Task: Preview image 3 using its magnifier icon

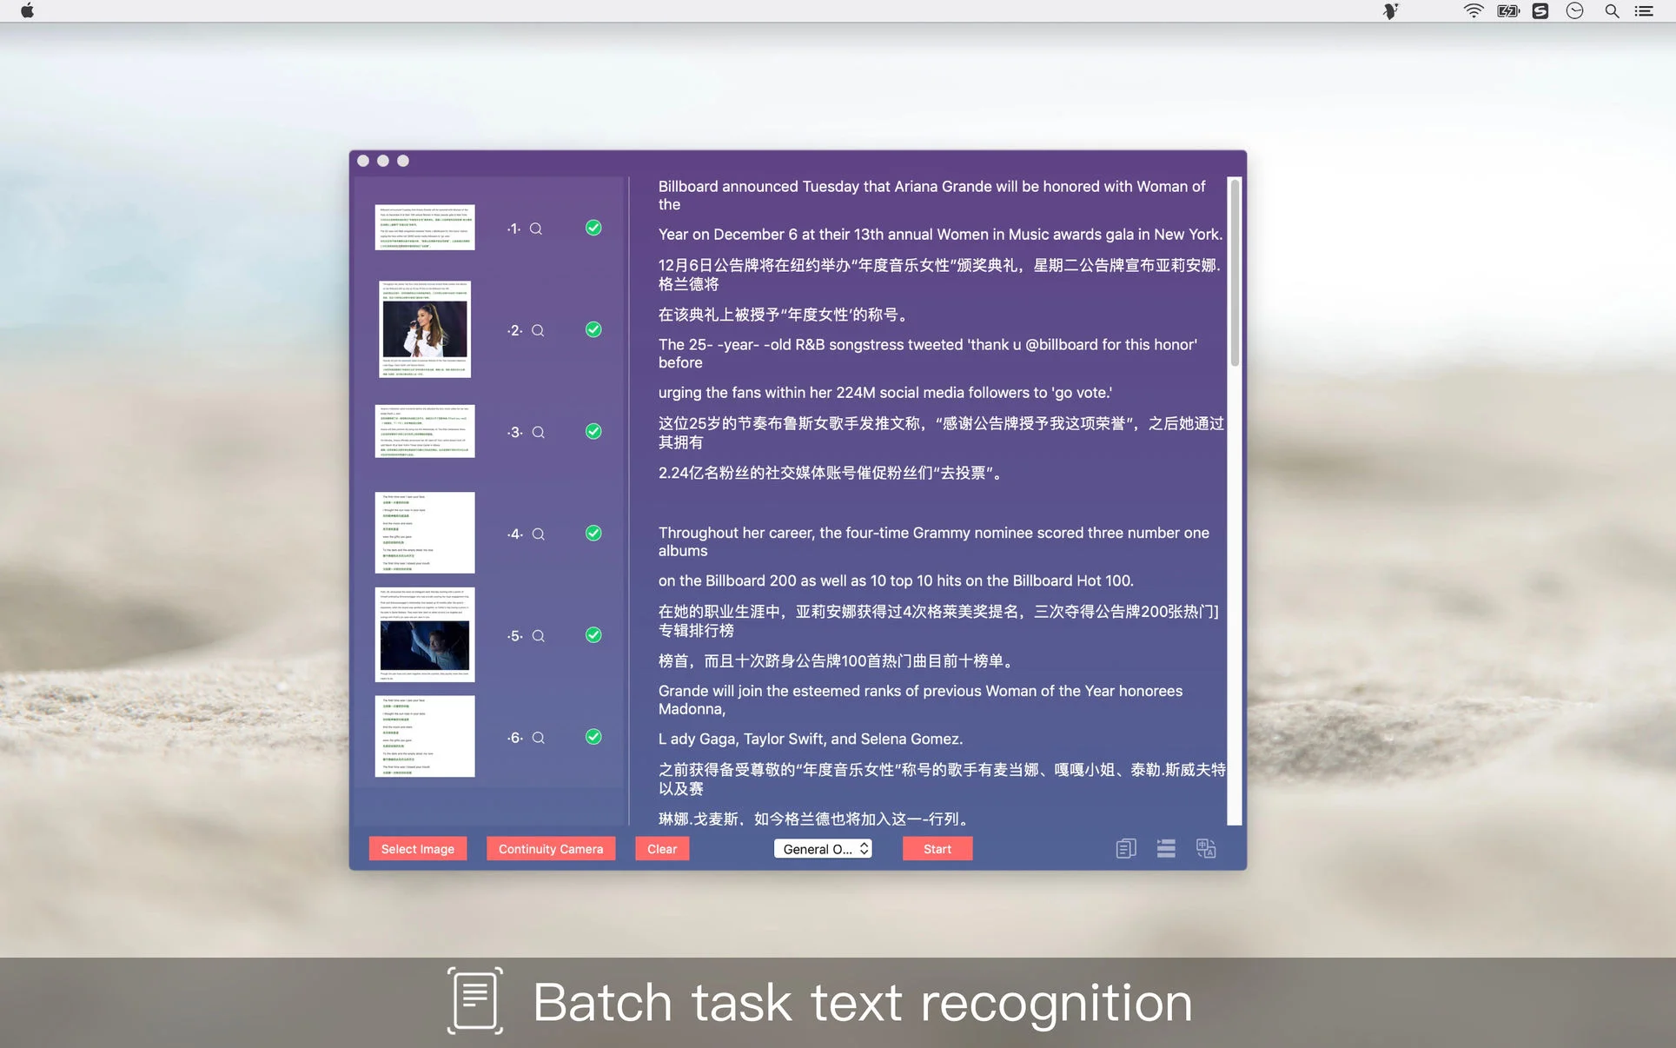Action: (x=538, y=433)
